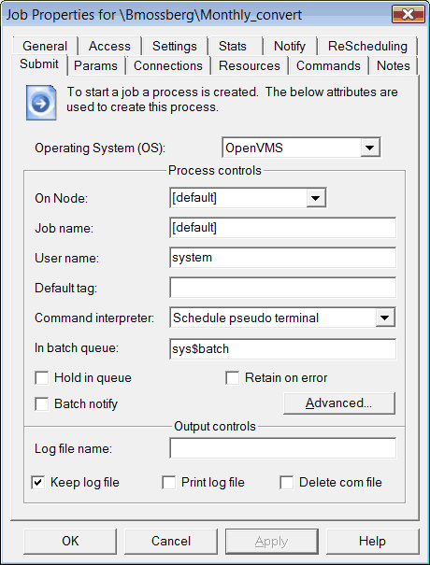The height and width of the screenshot is (565, 430).
Task: Click the Cancel button
Action: (171, 542)
